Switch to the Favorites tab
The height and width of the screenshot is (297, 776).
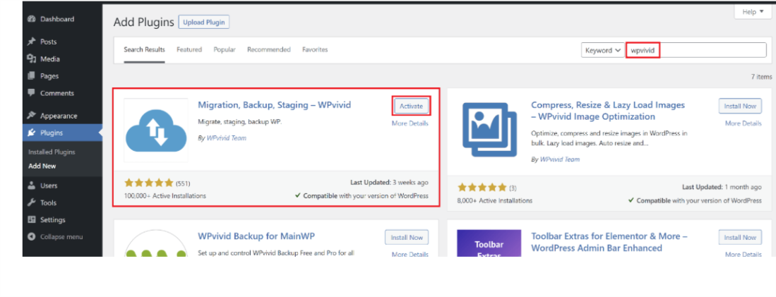click(315, 50)
